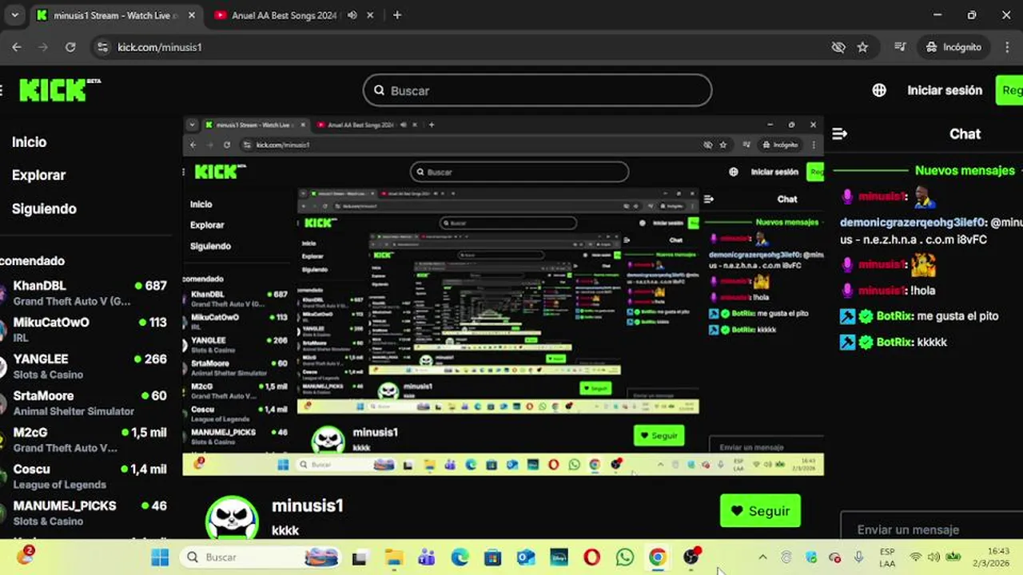Collapse the chat panel with arrow icon
The height and width of the screenshot is (575, 1023).
pyautogui.click(x=839, y=134)
